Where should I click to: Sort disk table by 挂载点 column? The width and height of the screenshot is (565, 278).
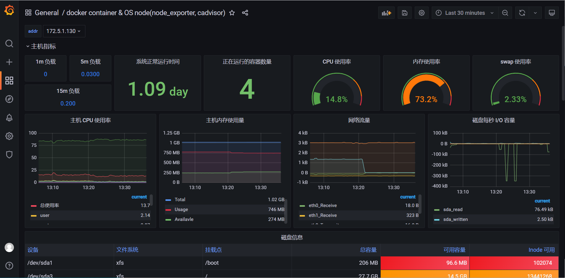[x=213, y=250]
